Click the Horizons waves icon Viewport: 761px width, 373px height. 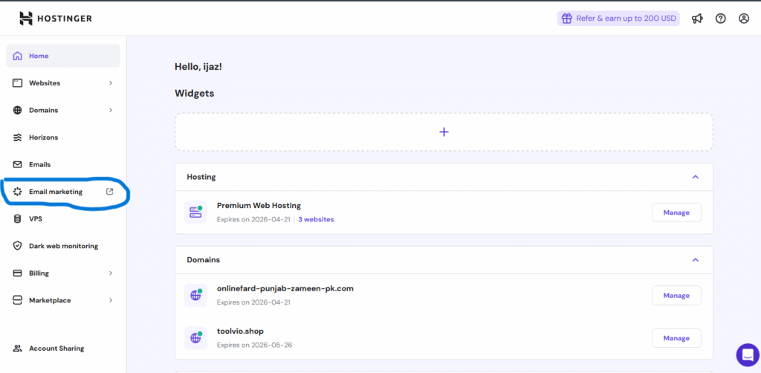click(18, 137)
